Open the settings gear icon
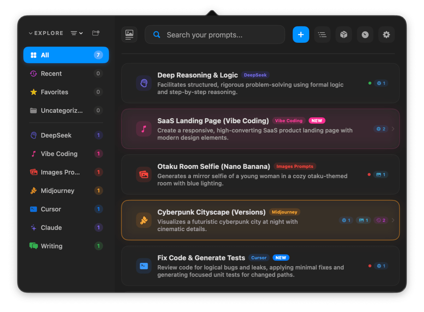 [x=387, y=35]
